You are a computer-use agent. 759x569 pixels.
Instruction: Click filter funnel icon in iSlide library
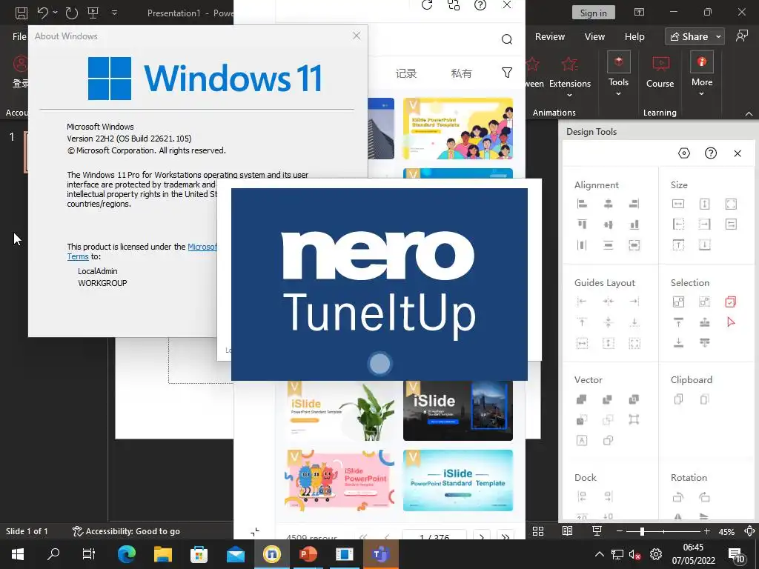click(x=507, y=73)
